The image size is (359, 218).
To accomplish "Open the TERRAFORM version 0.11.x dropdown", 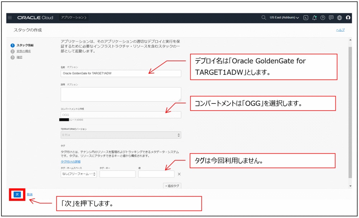I will [121, 135].
